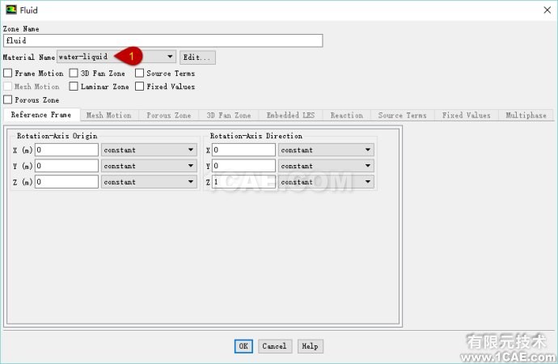
Task: Toggle the greyed Mesh Motion checkbox
Action: (7, 87)
